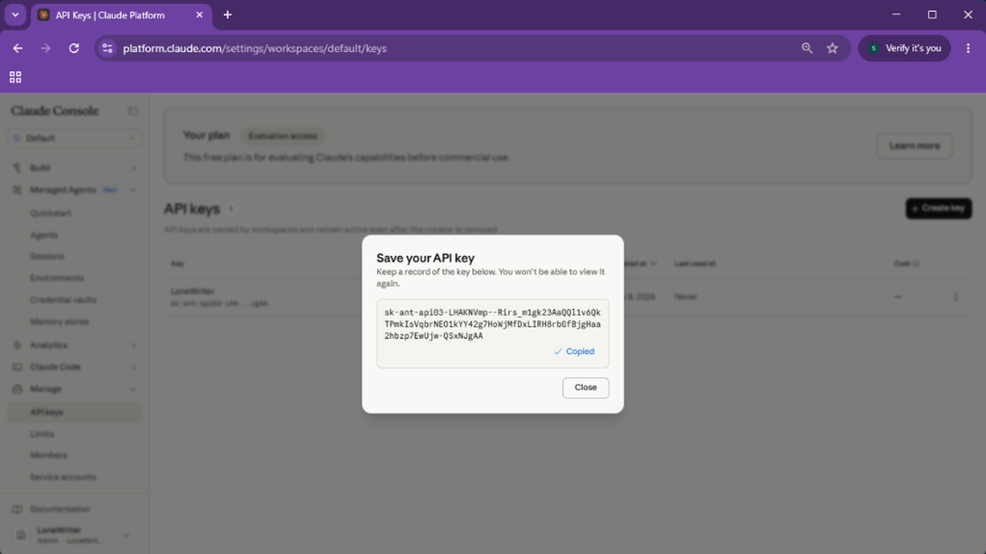Select the API Keys | Claude Platform tab
This screenshot has height=554, width=986.
coord(120,15)
